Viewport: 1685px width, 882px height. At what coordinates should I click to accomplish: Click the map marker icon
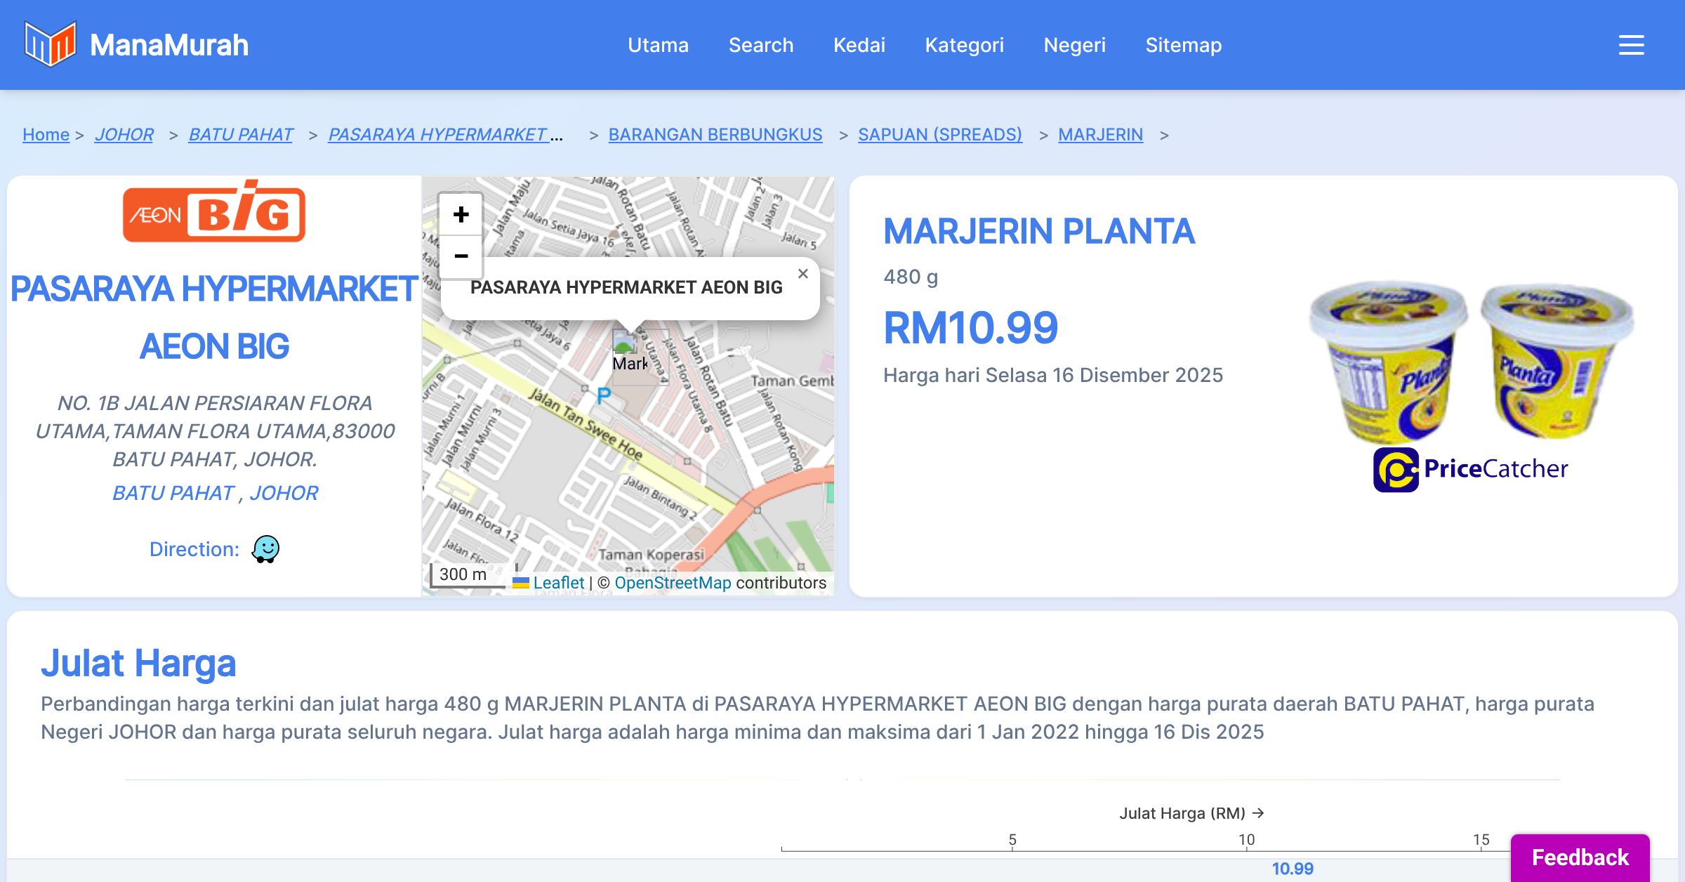tap(624, 343)
